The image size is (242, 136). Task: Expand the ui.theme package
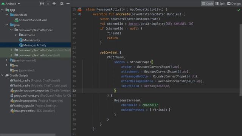click(16, 35)
